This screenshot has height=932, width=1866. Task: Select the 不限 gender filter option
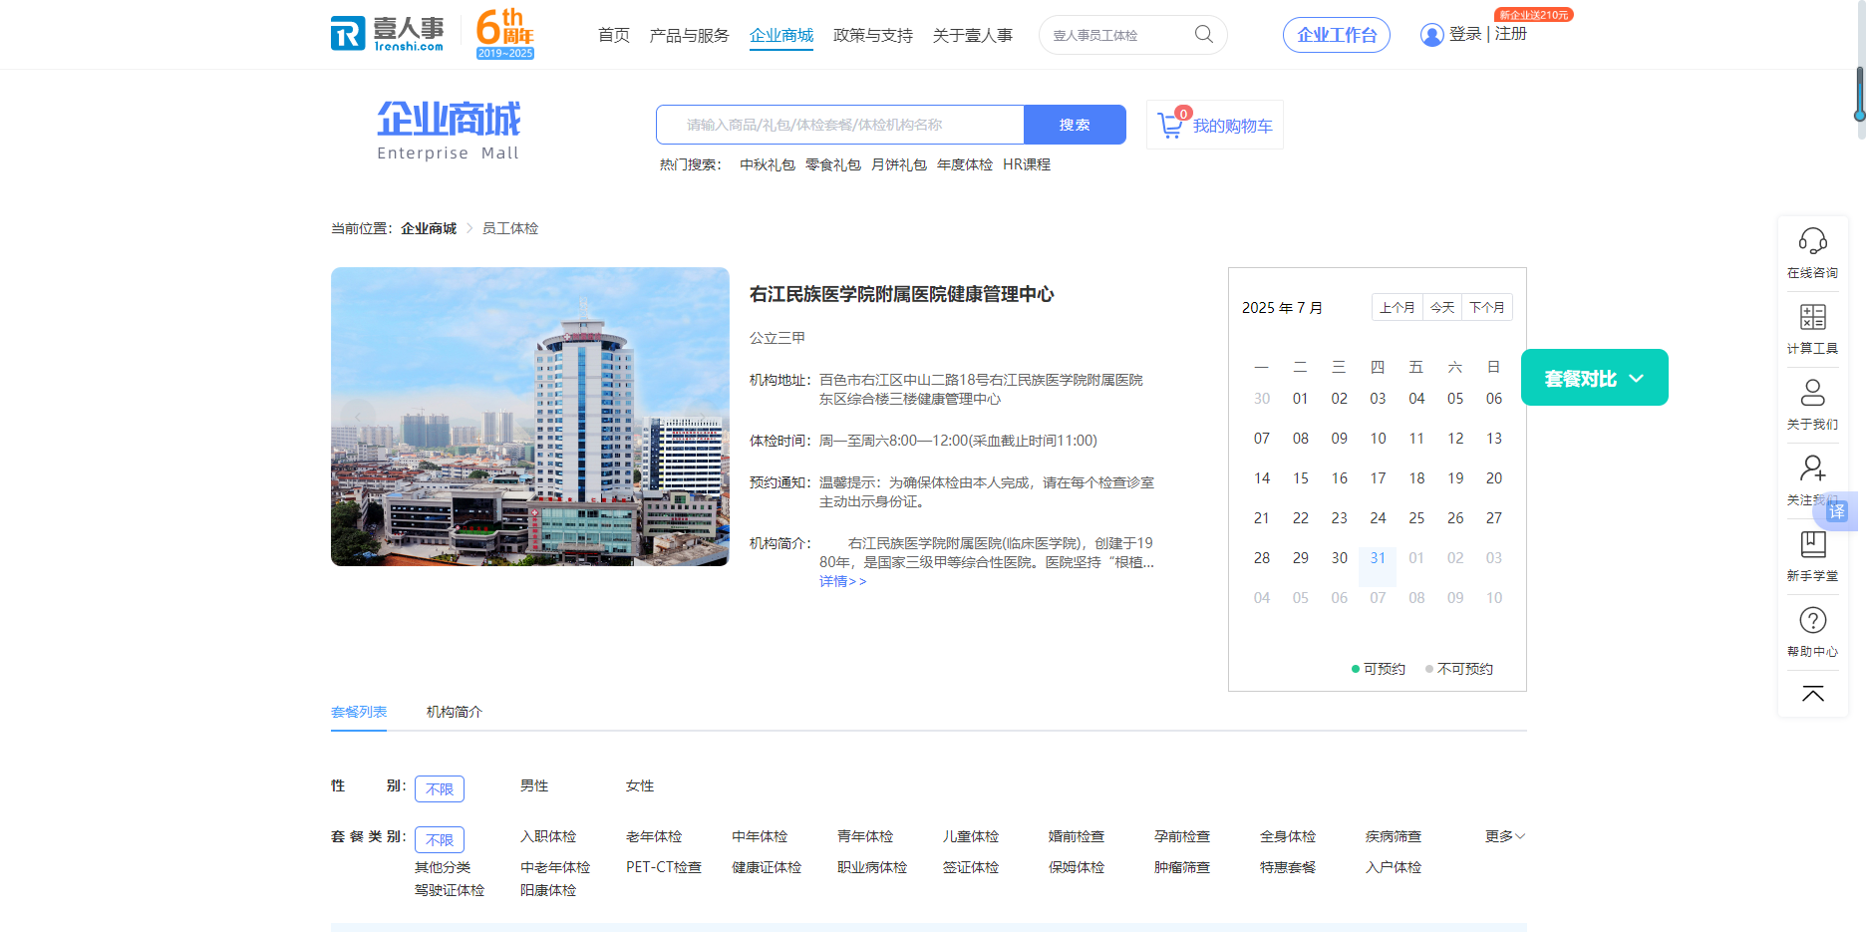click(440, 789)
